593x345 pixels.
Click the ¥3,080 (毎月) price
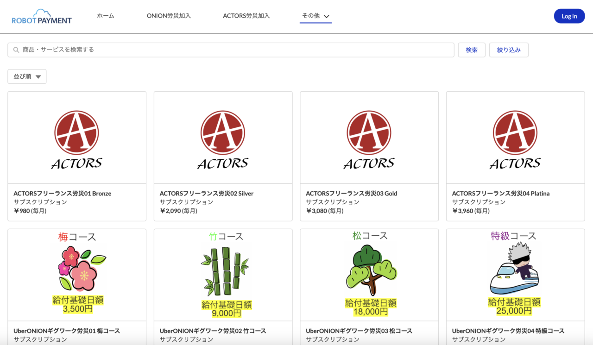point(325,211)
